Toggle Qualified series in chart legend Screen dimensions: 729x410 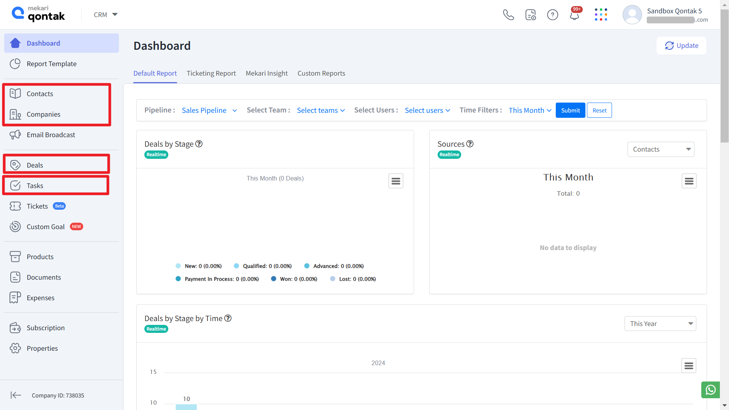pos(263,266)
